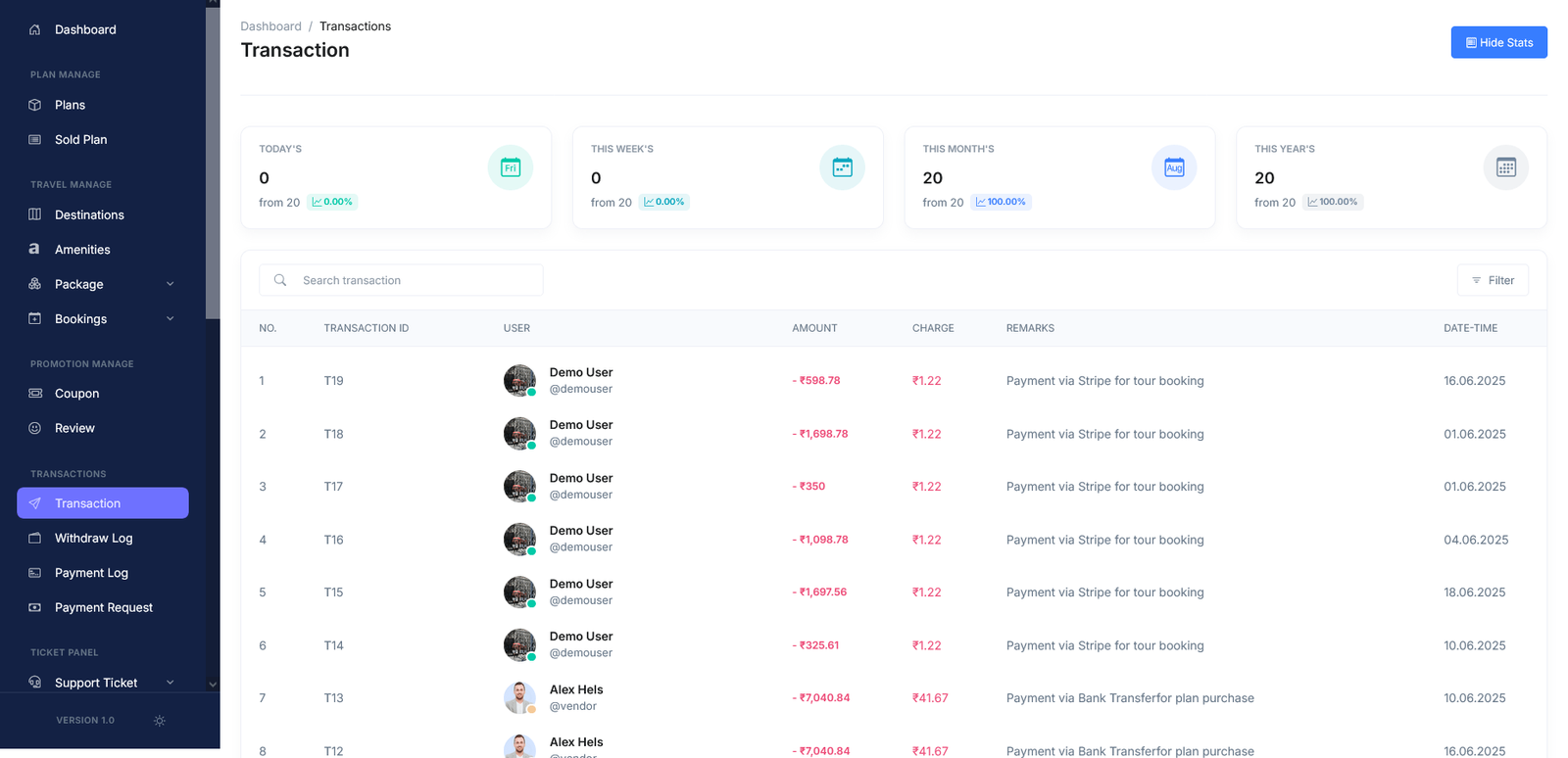
Task: Hide the stats cards with Hide Stats
Action: pyautogui.click(x=1497, y=42)
